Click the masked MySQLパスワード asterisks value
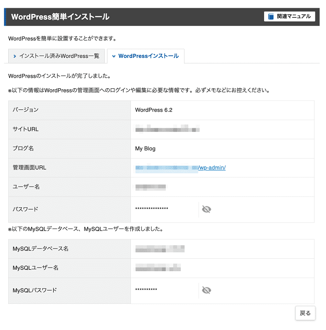This screenshot has height=330, width=326. (146, 290)
